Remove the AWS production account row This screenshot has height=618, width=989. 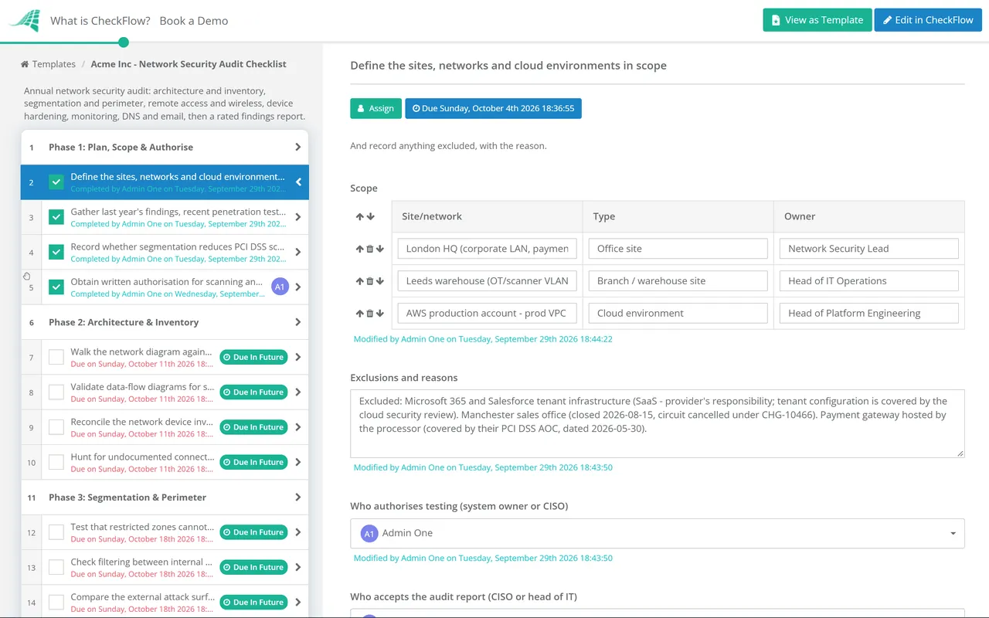pos(369,314)
